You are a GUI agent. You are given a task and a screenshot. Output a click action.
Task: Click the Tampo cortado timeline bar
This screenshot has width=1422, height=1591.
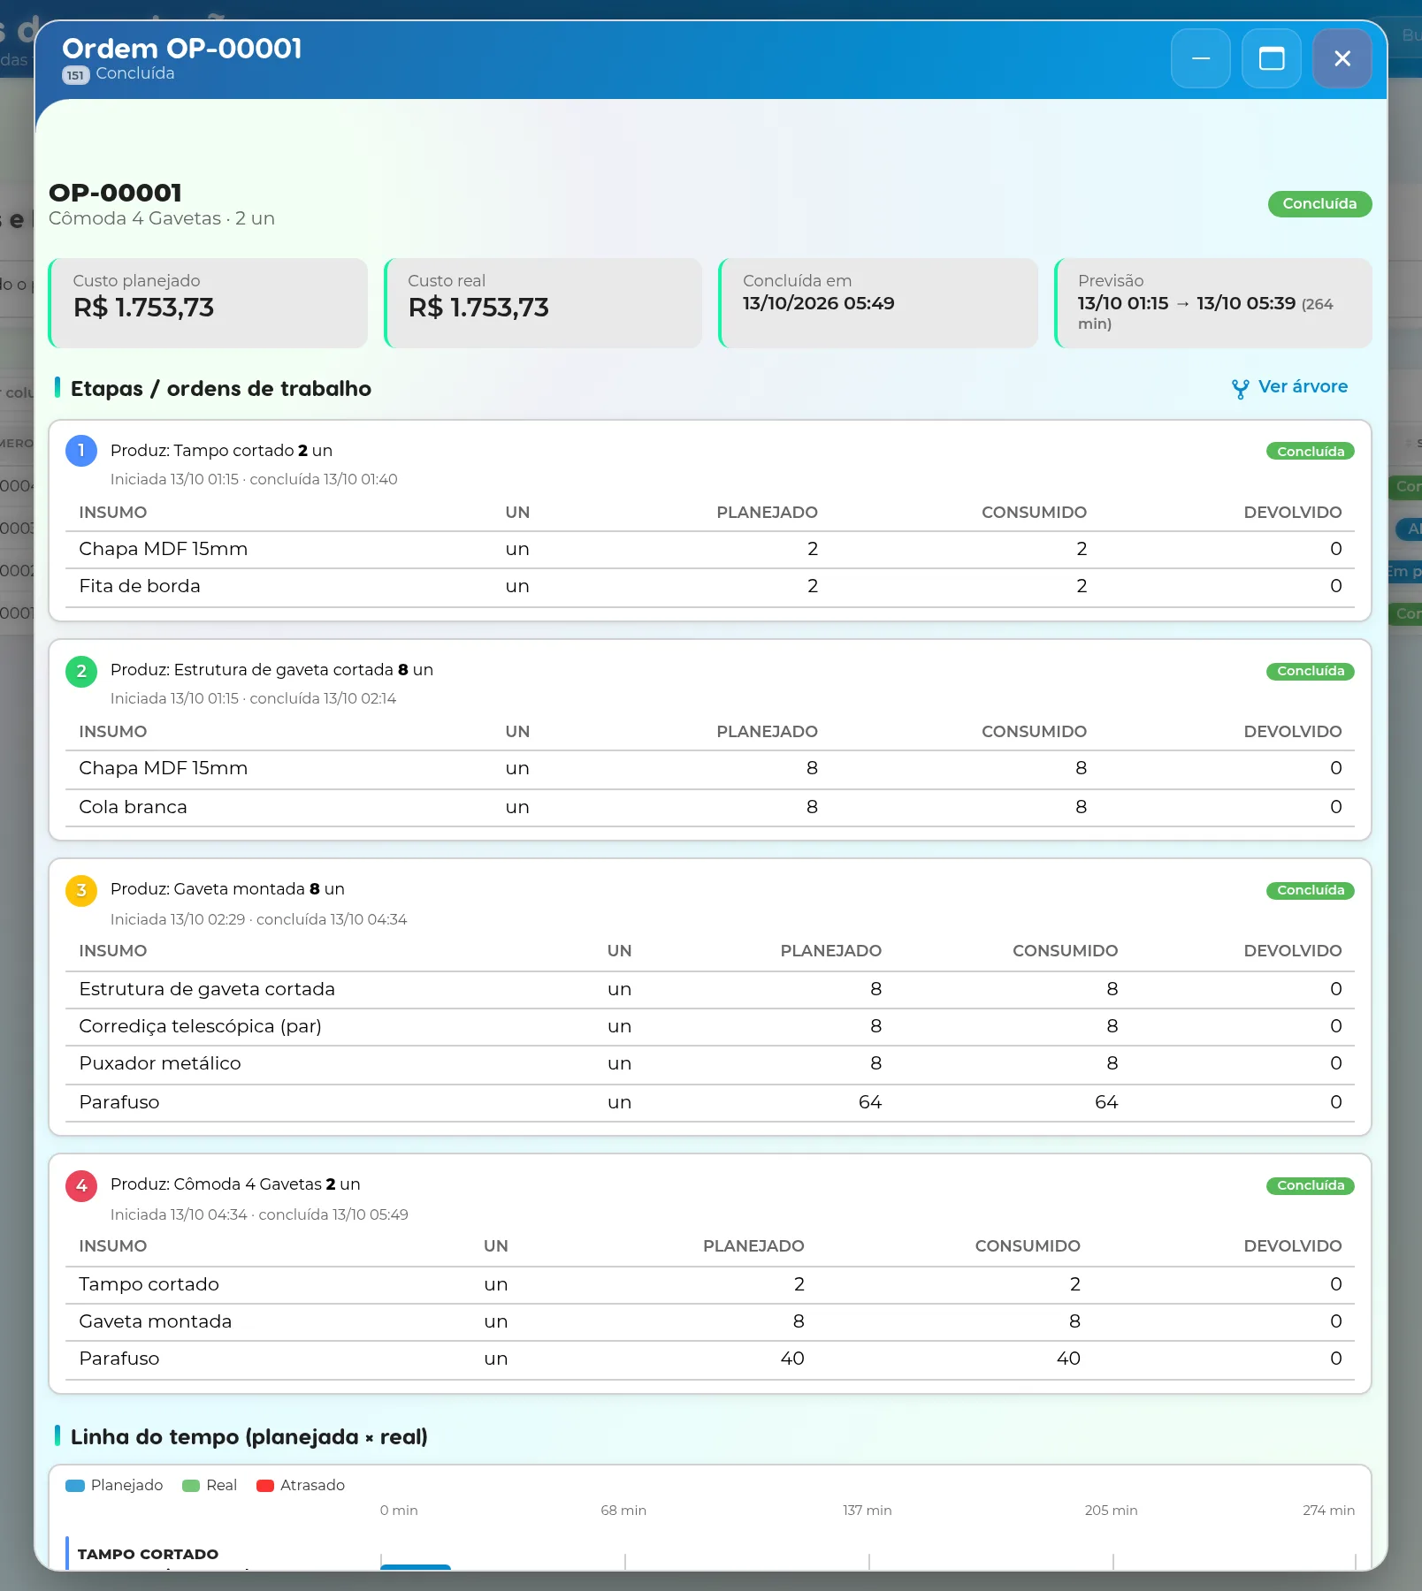point(416,1567)
